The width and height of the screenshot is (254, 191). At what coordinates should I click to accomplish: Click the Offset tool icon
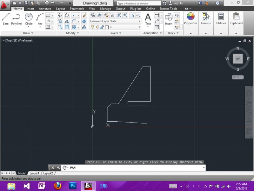coord(84,27)
